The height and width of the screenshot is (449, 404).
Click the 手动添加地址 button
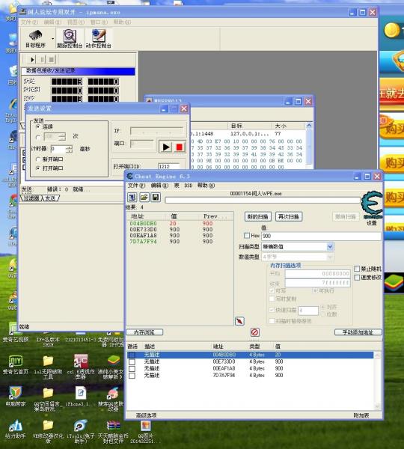(358, 332)
